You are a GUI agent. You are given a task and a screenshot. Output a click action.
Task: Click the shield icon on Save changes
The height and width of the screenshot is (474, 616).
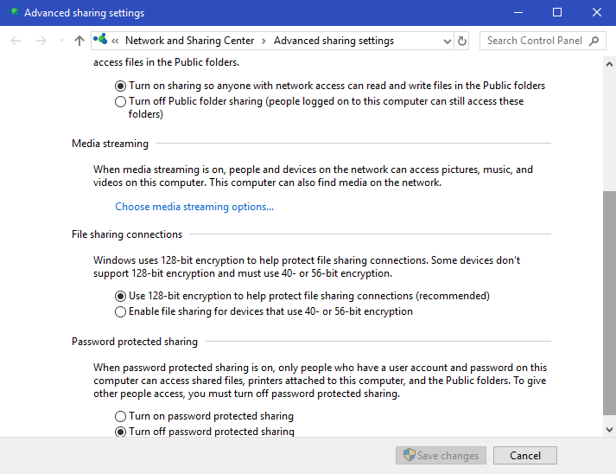[409, 455]
